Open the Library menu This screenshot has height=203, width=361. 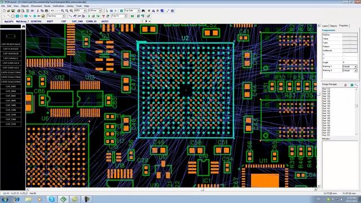click(x=70, y=6)
